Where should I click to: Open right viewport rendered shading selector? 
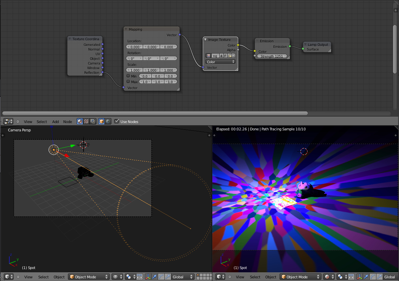tap(329, 277)
